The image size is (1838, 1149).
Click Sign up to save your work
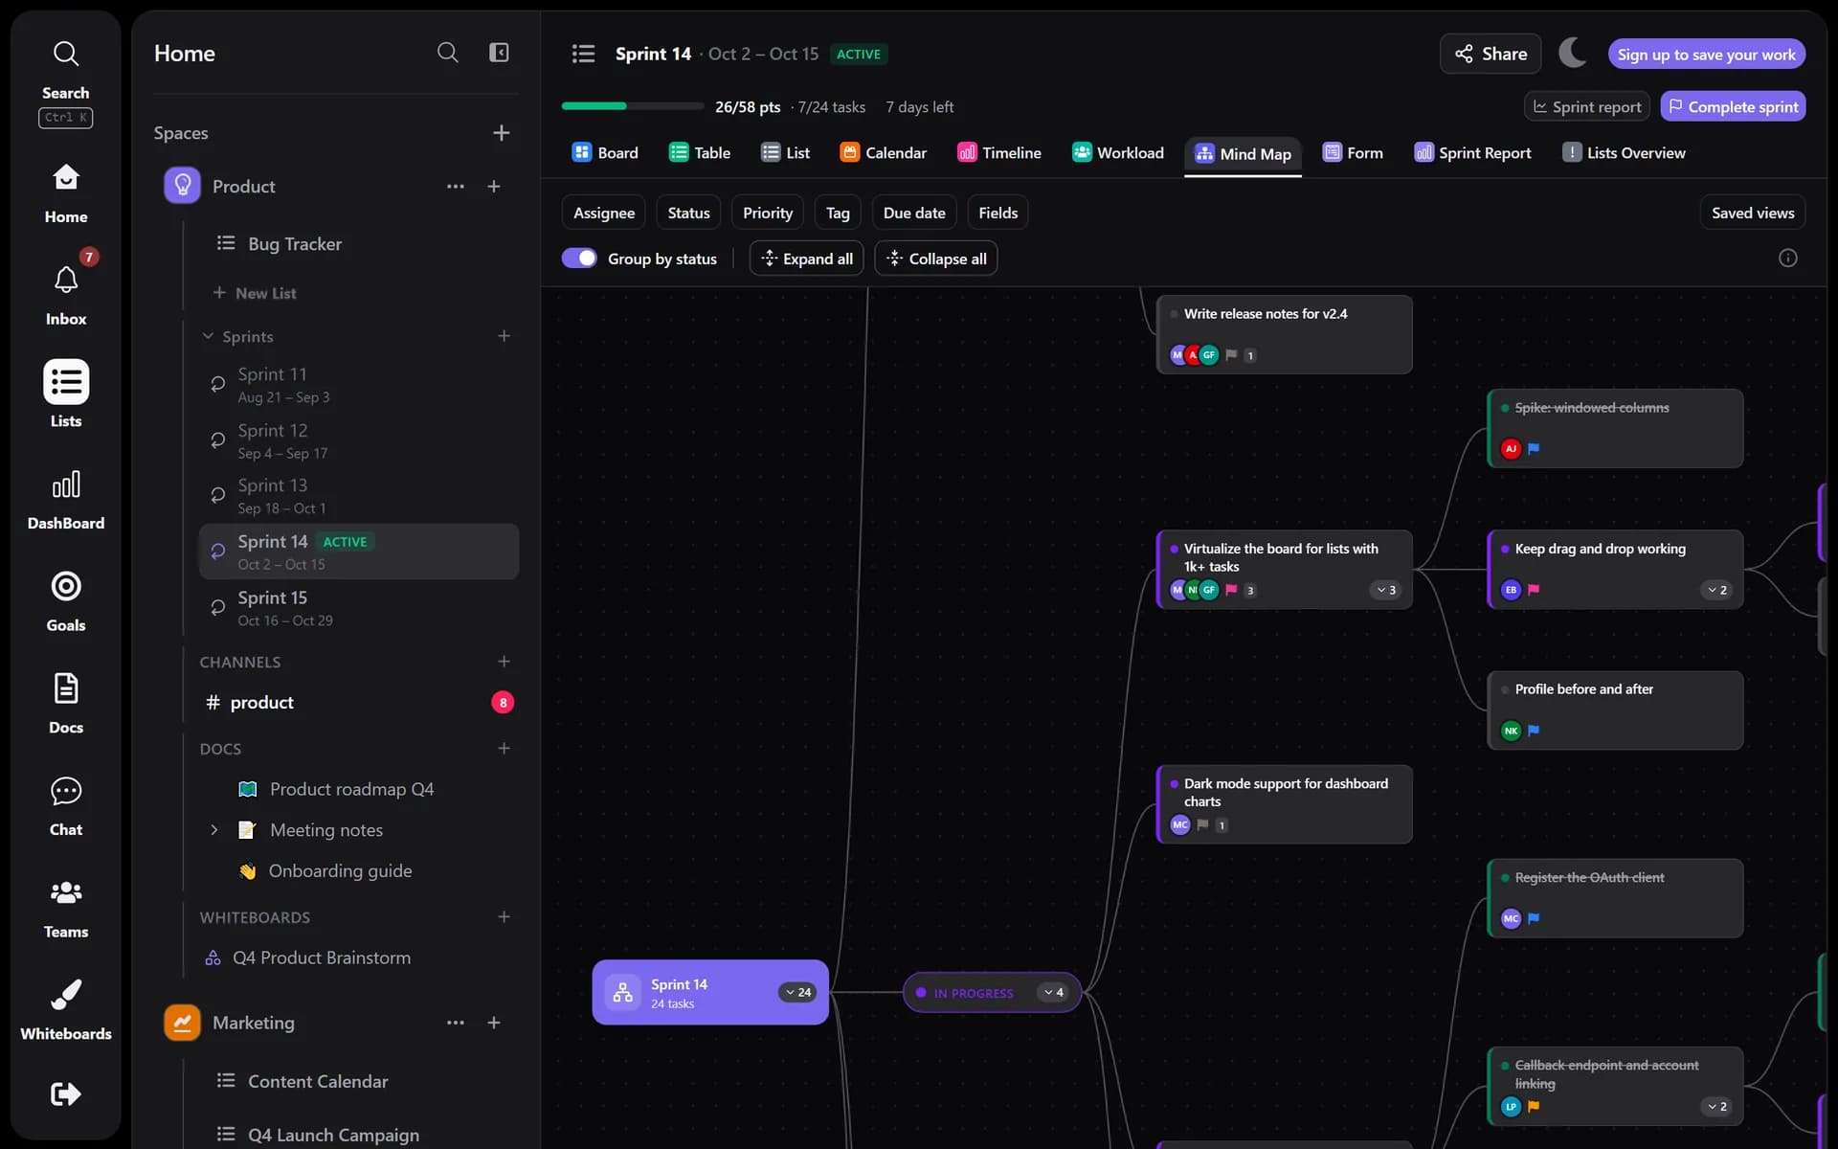click(1707, 54)
